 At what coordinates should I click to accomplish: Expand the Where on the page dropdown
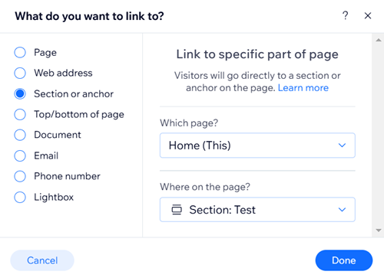[x=257, y=210]
